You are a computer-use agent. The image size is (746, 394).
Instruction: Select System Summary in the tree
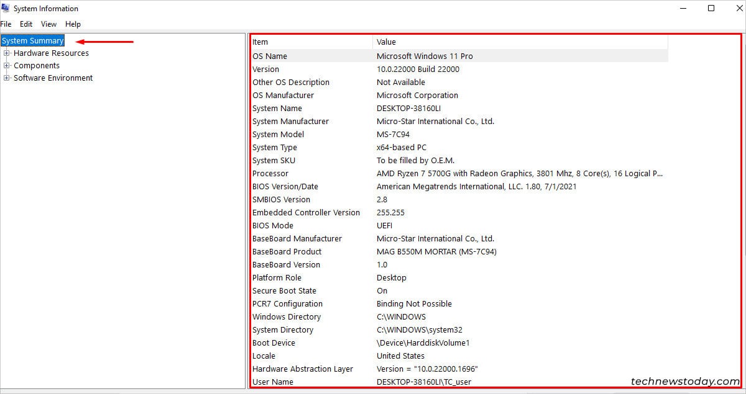pyautogui.click(x=33, y=41)
